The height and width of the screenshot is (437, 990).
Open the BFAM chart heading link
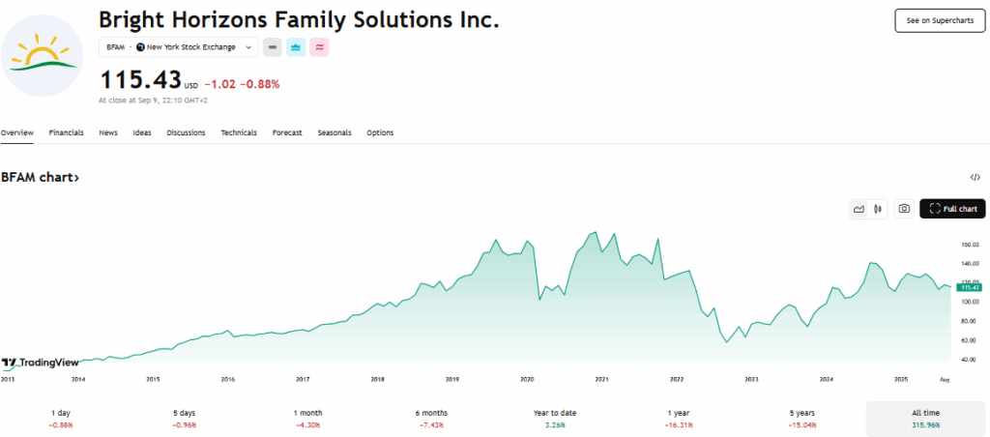(40, 178)
